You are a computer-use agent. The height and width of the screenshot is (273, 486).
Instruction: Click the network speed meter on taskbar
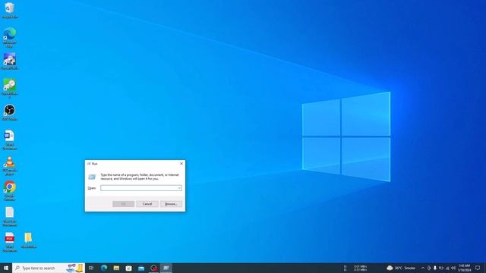pyautogui.click(x=356, y=268)
